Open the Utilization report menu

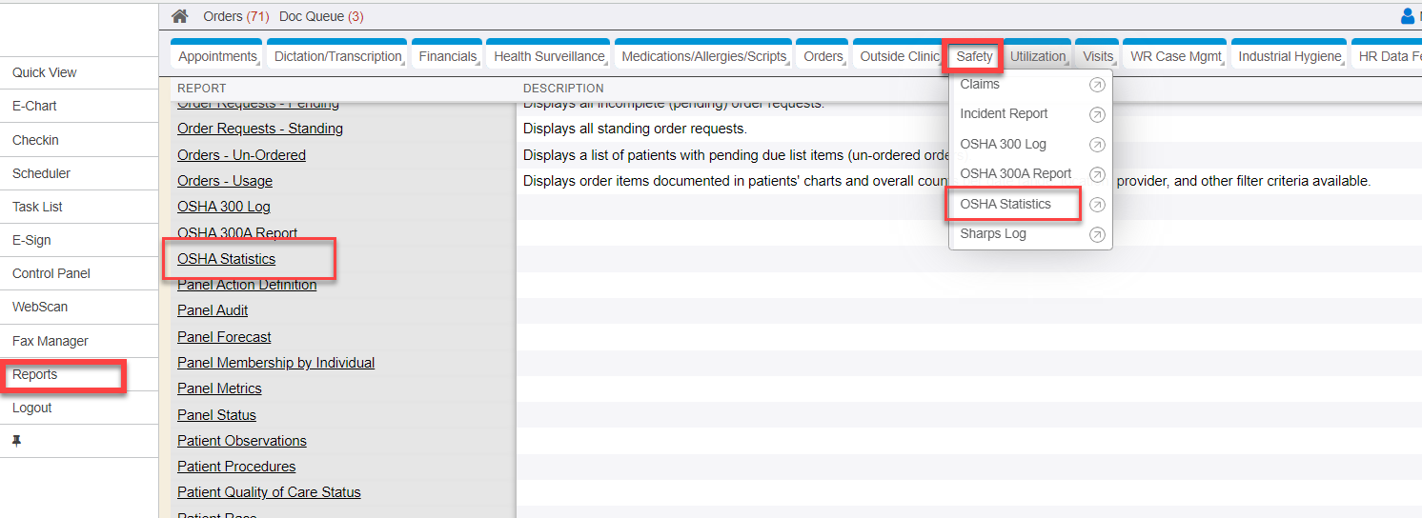[1037, 57]
